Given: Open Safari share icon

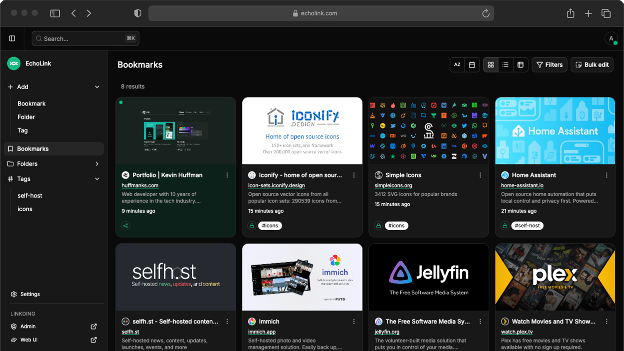Looking at the screenshot, I should pos(570,13).
